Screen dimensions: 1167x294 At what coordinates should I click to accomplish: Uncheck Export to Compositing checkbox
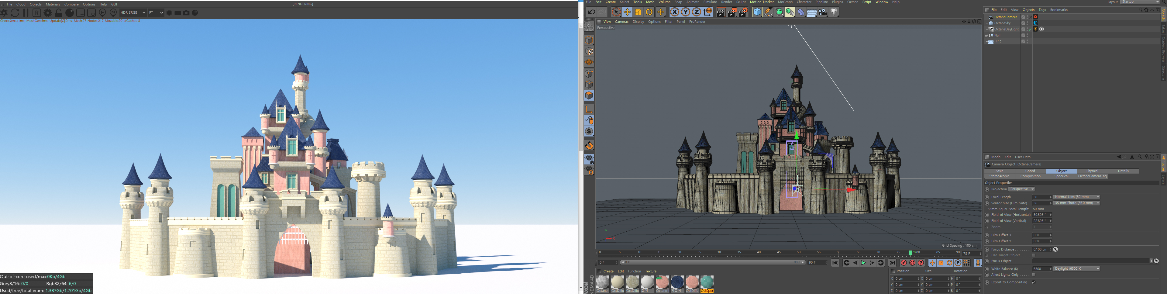[1034, 282]
